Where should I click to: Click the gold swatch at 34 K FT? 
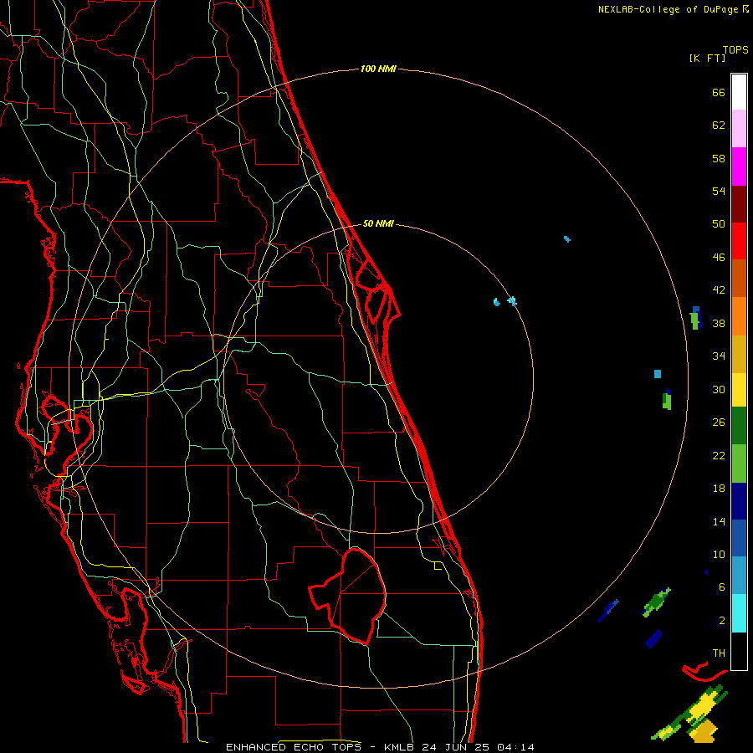739,355
